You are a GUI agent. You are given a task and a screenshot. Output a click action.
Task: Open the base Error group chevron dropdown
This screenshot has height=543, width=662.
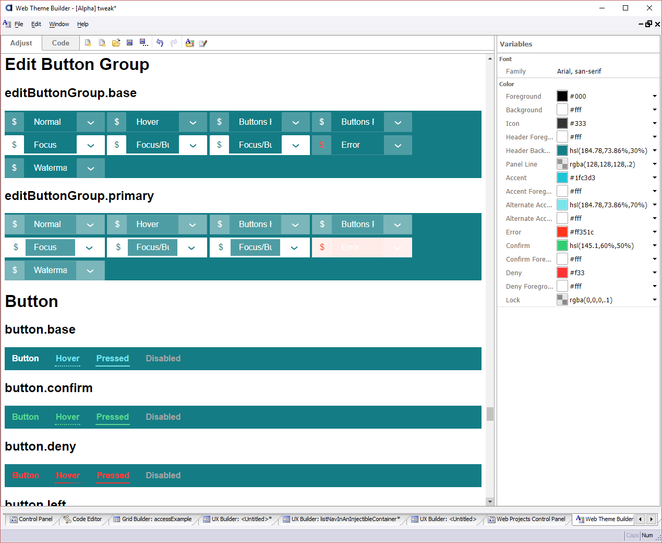tap(398, 145)
